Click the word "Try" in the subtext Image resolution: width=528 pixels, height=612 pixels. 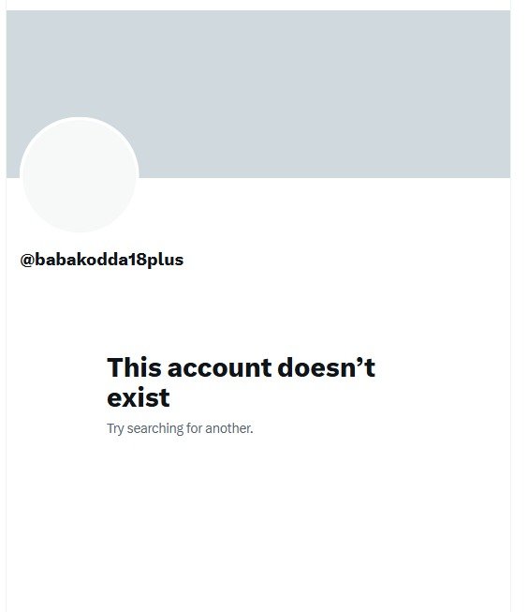pos(115,428)
